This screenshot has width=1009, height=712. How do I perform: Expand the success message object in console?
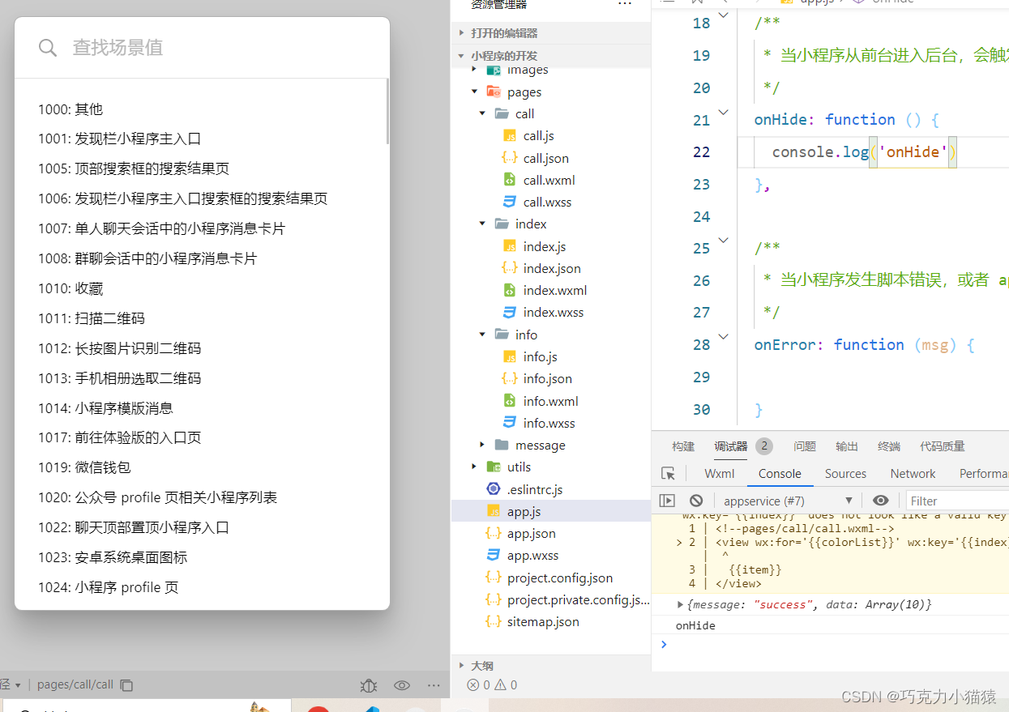[x=681, y=603]
